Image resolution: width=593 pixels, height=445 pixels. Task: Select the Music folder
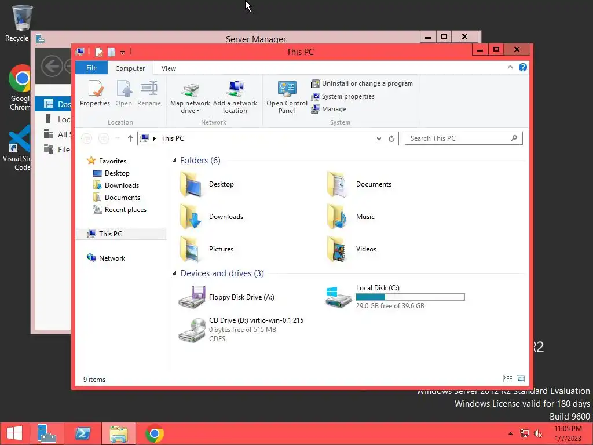pyautogui.click(x=351, y=217)
